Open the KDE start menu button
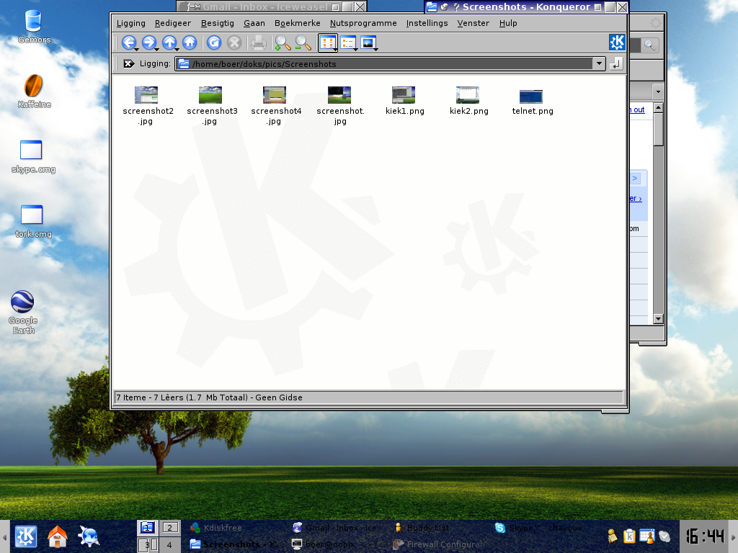 coord(27,536)
